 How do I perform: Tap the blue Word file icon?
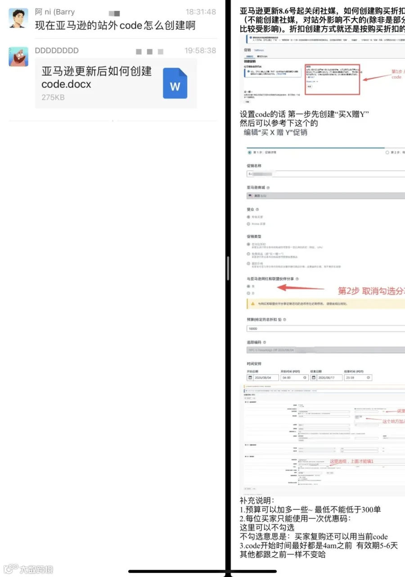coord(175,83)
